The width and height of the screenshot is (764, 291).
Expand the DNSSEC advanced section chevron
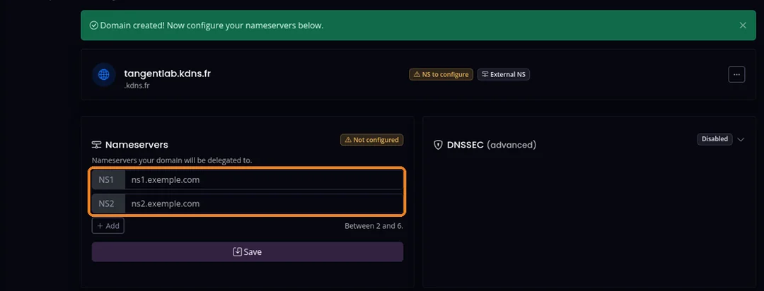point(741,139)
